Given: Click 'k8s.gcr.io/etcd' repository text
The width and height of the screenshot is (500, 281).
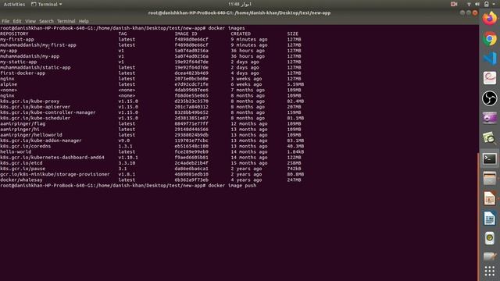Looking at the screenshot, I should click(x=21, y=163).
